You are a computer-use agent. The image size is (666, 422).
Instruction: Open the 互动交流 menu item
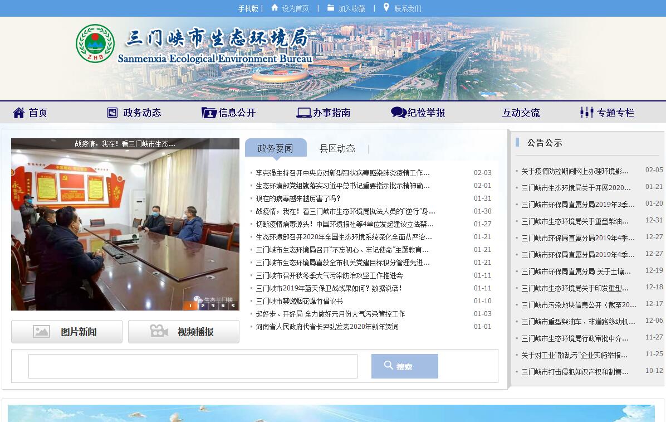521,113
